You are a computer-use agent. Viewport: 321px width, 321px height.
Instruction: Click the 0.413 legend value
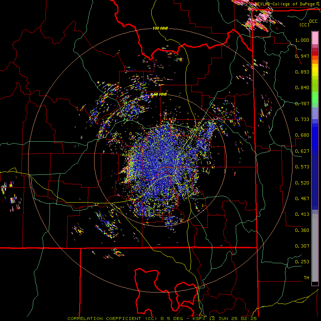coord(302,214)
